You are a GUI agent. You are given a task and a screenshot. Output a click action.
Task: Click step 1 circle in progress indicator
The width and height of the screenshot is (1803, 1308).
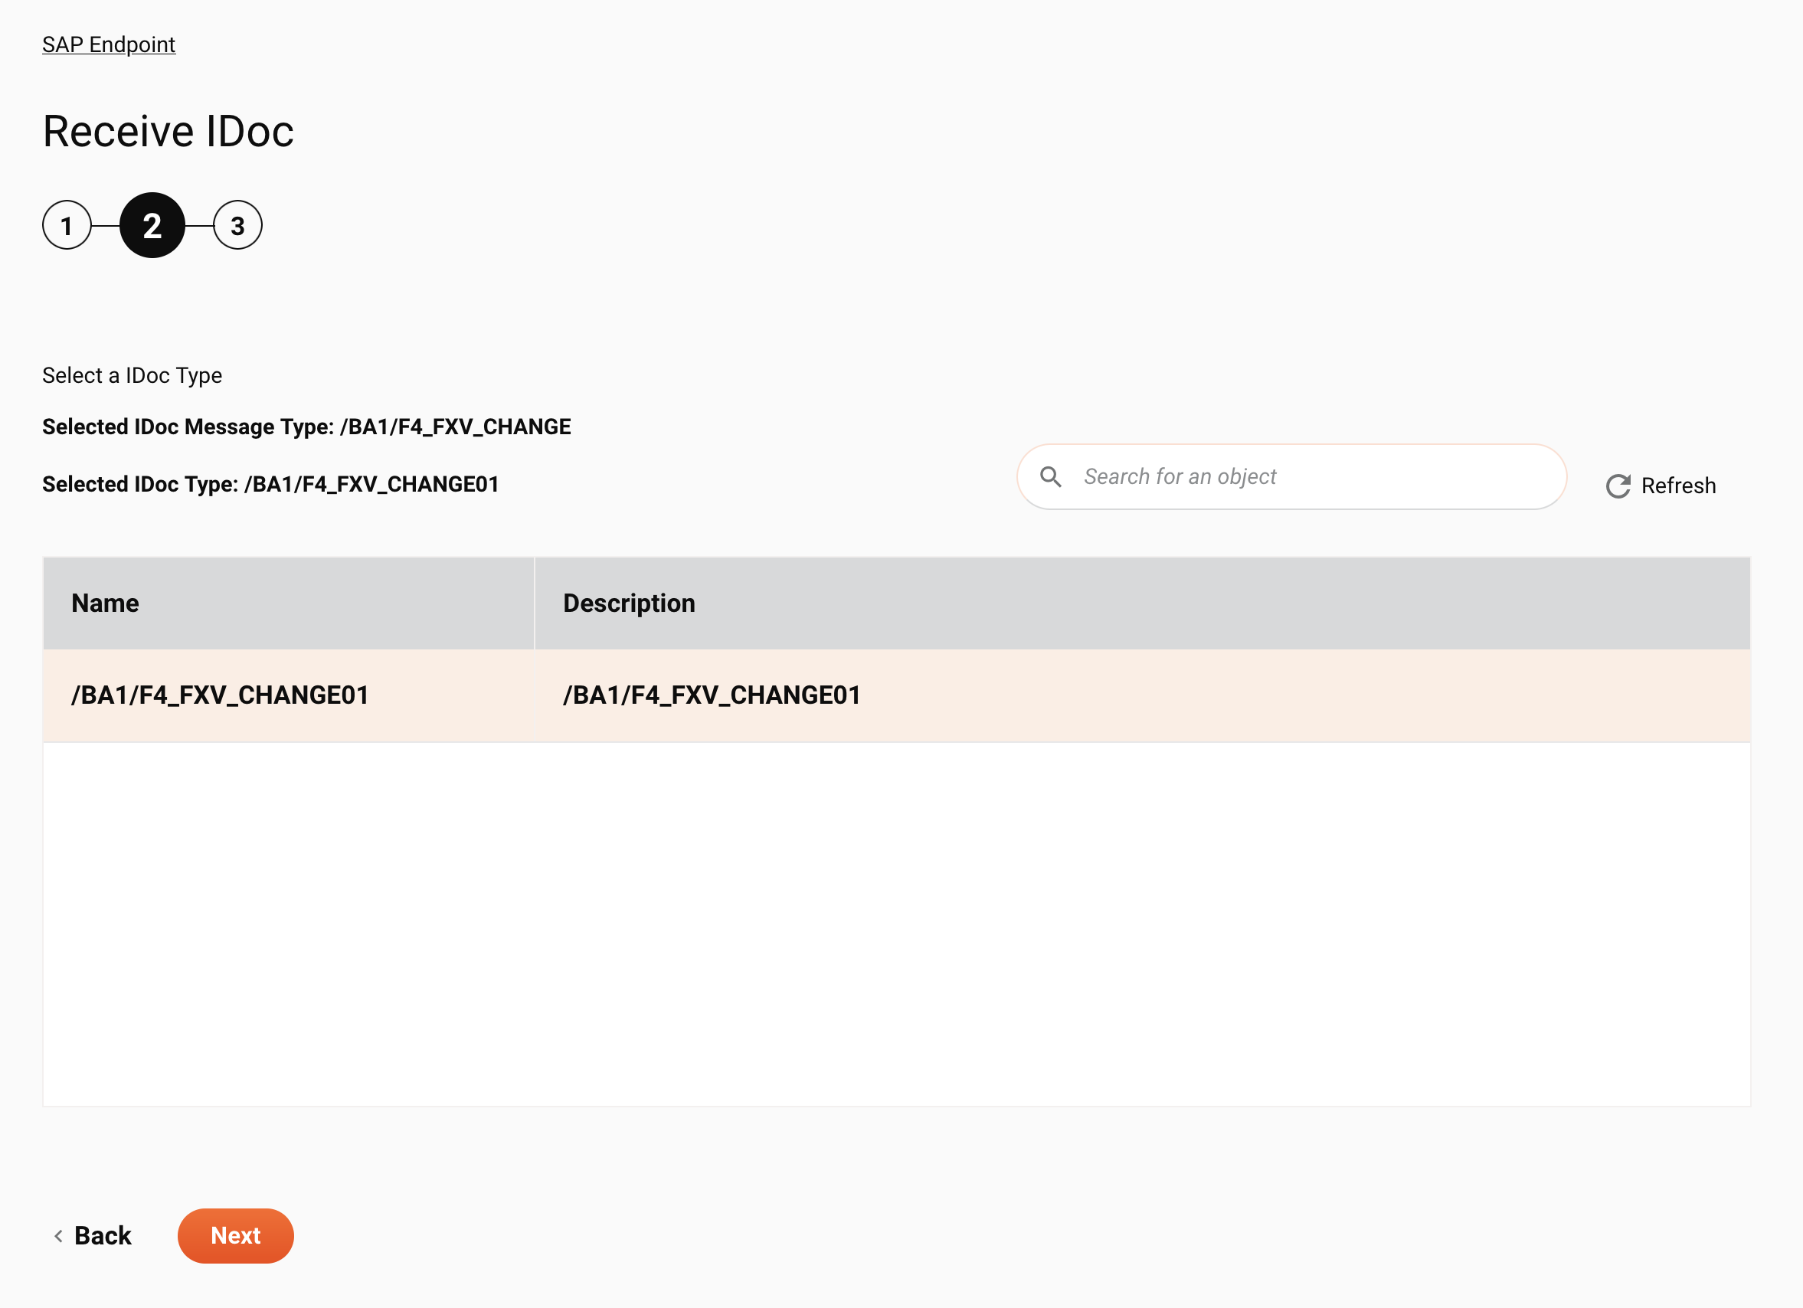tap(64, 225)
